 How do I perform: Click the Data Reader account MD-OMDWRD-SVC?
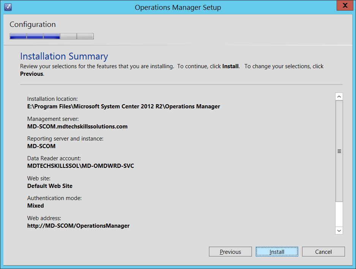click(x=80, y=166)
